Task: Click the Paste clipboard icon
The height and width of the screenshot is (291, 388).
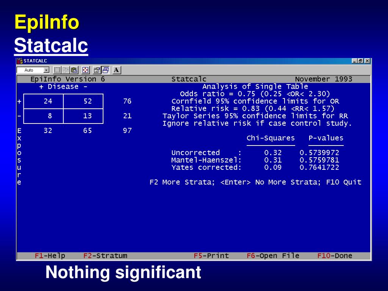Action: (x=74, y=70)
